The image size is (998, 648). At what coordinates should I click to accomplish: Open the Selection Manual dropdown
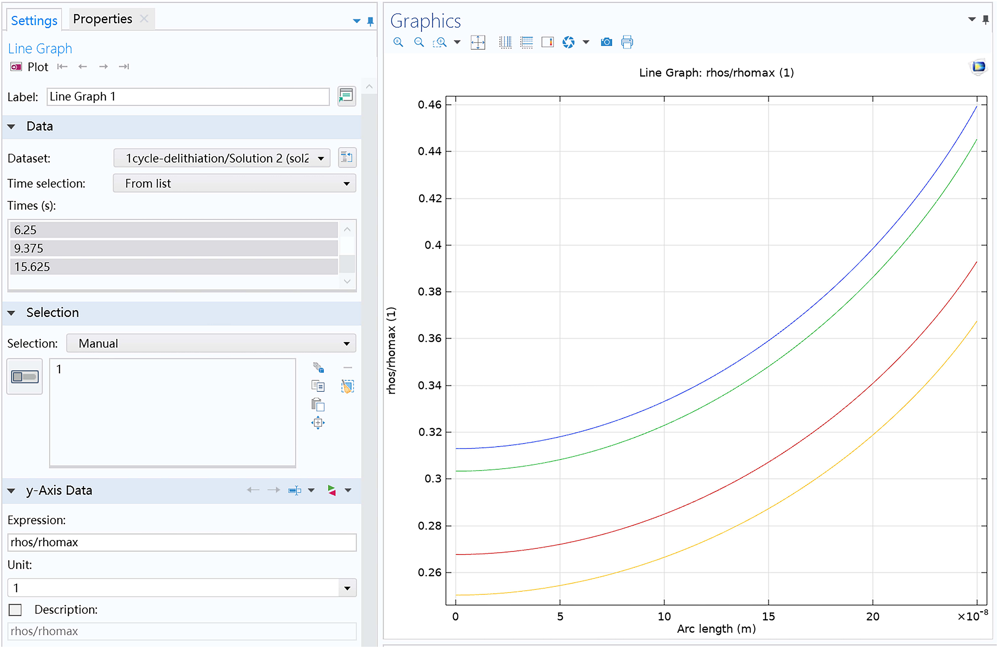211,343
